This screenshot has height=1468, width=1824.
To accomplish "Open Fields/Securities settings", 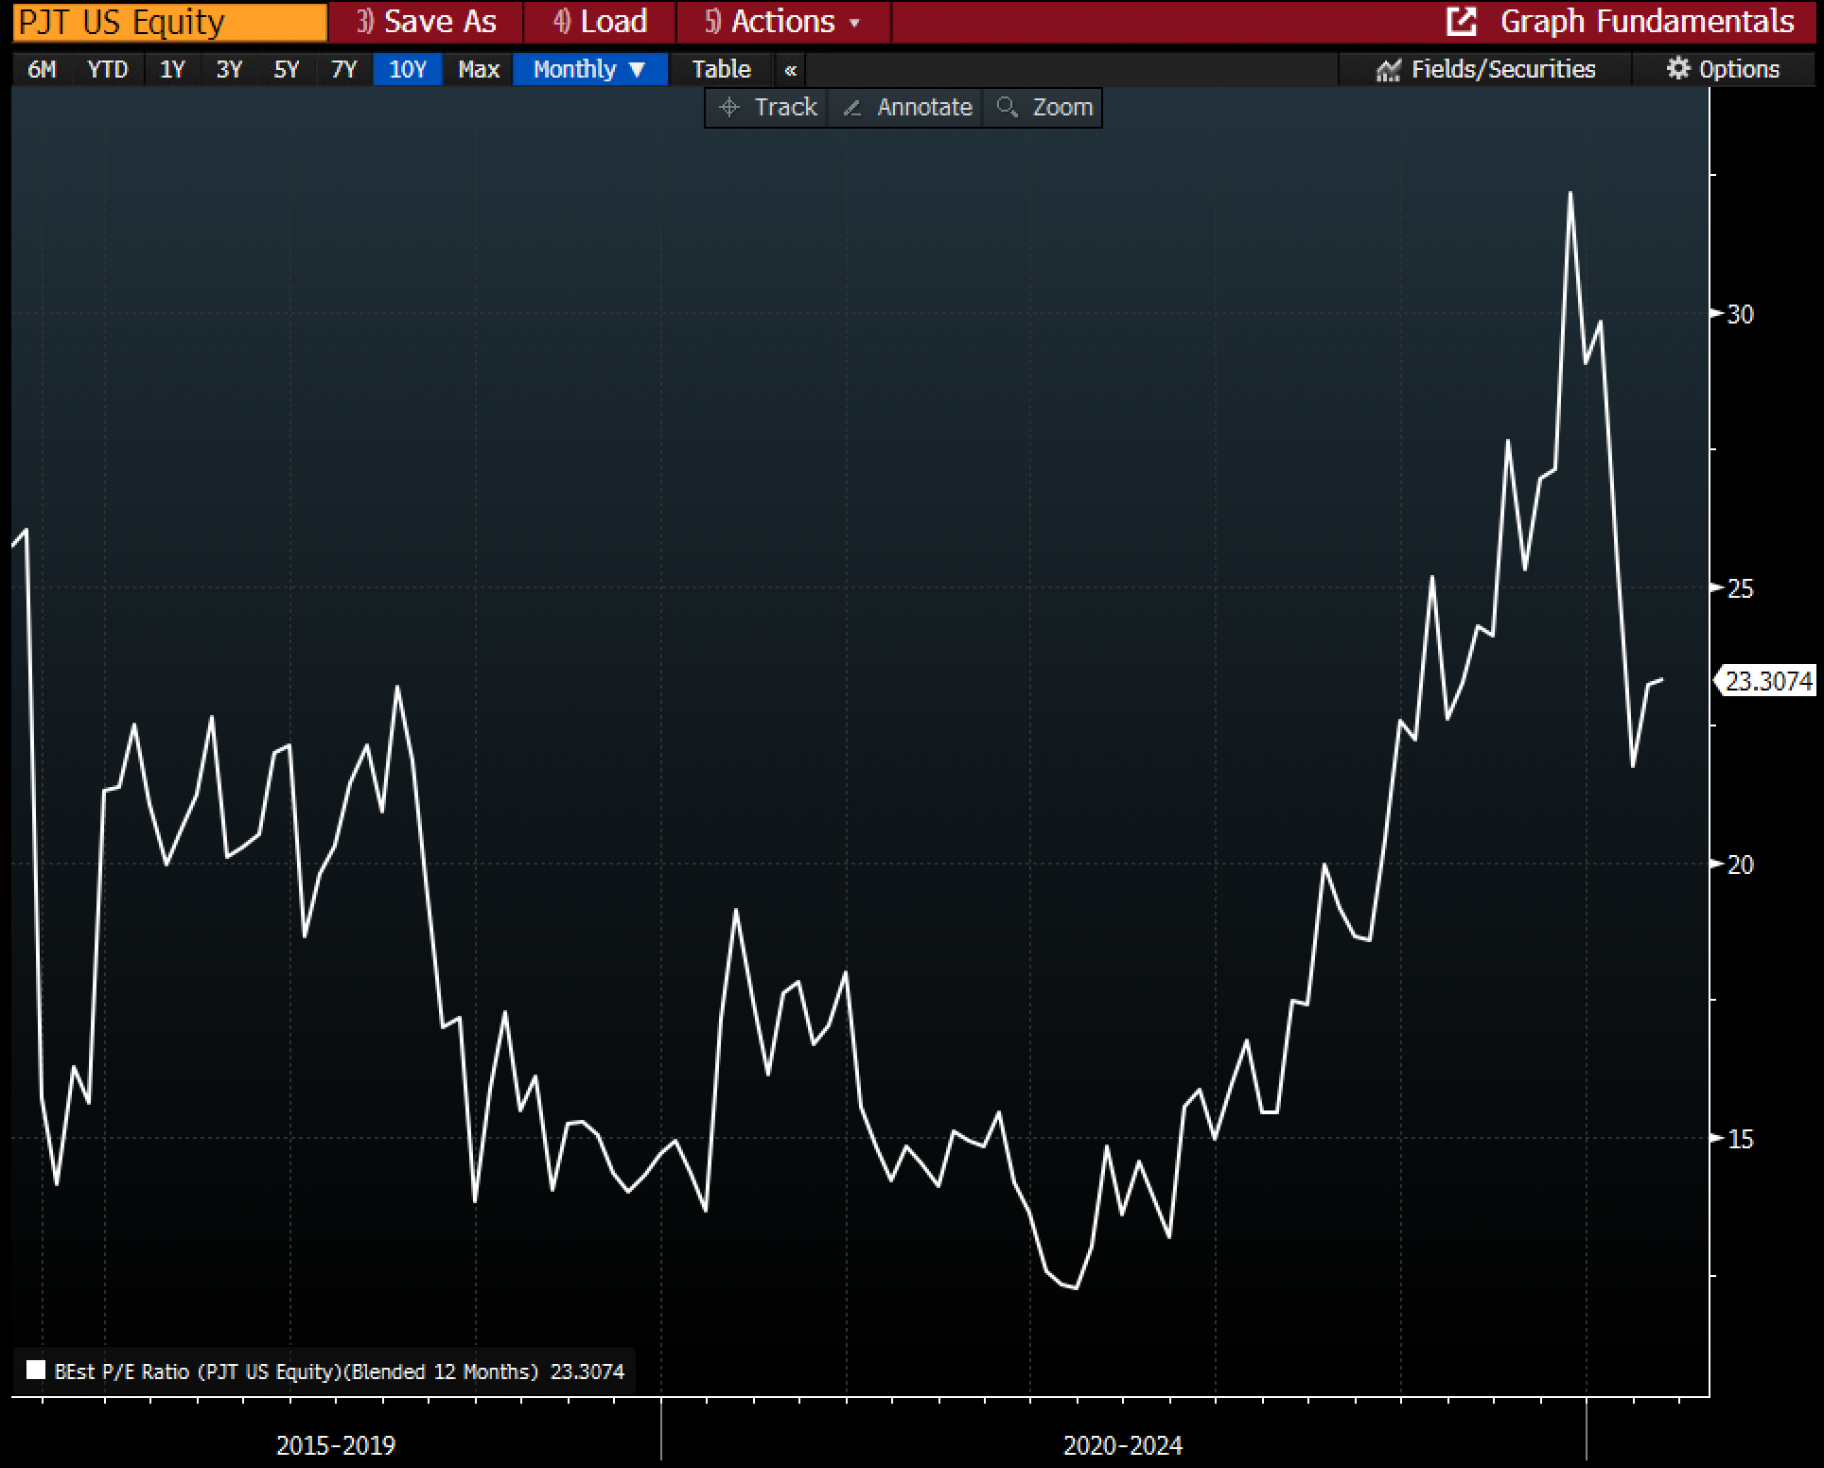I will 1485,70.
